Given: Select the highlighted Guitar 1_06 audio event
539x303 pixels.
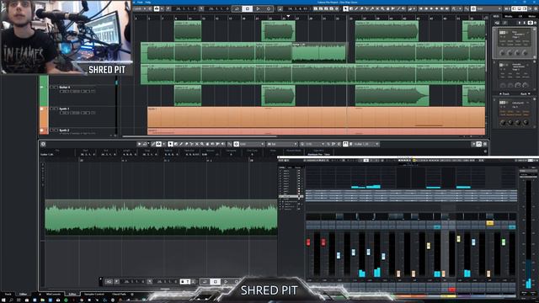Looking at the screenshot, I should click(319, 52).
